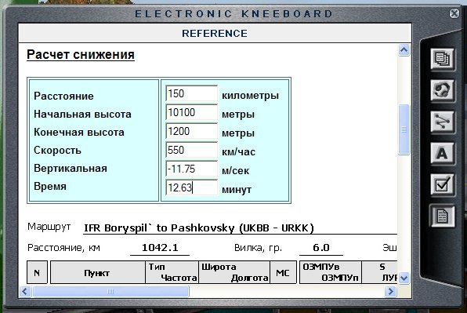467x313 pixels.
Task: Click the 'минут' unit label
Action: tap(237, 189)
